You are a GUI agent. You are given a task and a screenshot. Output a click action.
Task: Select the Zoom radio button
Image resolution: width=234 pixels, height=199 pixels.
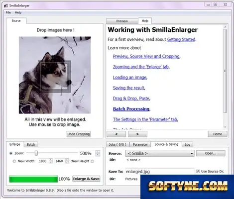[x=11, y=153]
